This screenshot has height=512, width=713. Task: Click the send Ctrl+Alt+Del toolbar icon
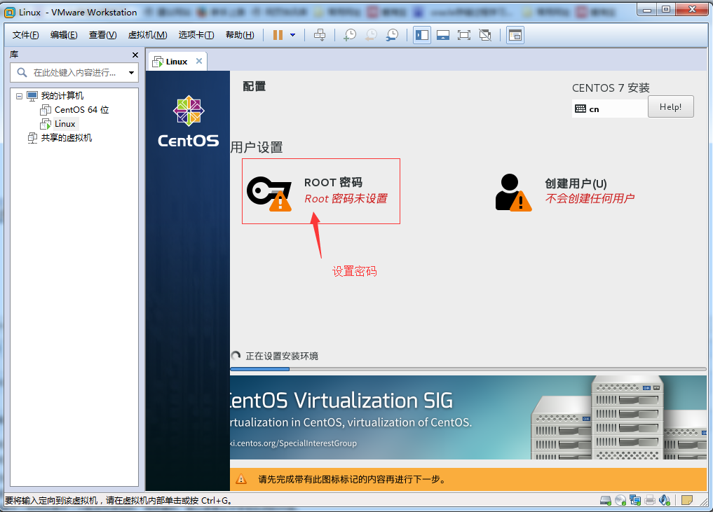[x=320, y=35]
